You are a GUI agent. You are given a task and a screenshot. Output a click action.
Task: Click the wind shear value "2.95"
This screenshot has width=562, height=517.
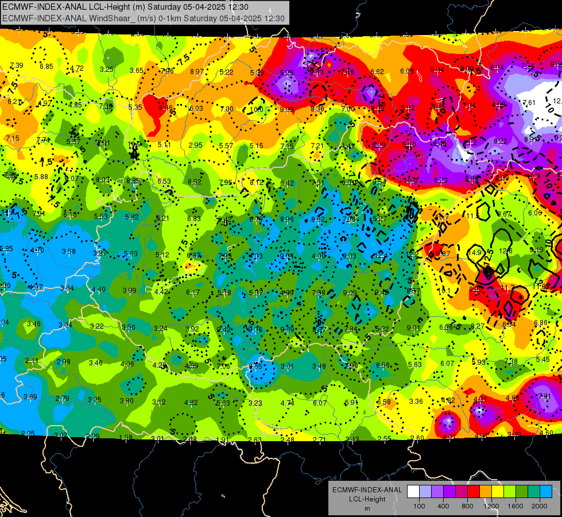196,145
